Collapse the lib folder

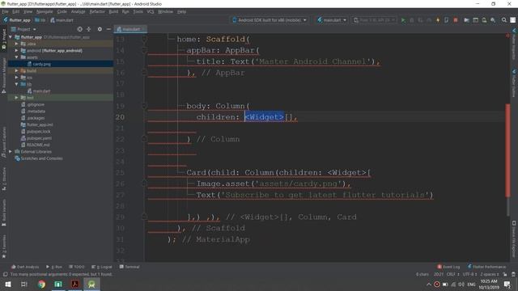16,84
